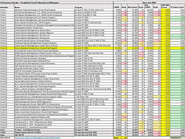Select cell 'Hyman Beck and Company: Global Portfolio'
The image size is (185, 139).
click(x=44, y=81)
